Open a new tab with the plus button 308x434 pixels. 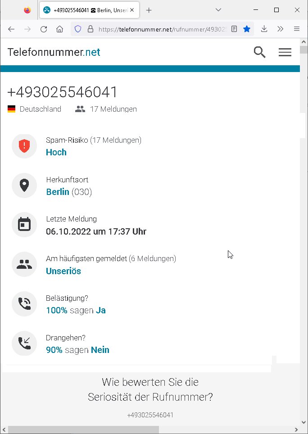pyautogui.click(x=149, y=10)
